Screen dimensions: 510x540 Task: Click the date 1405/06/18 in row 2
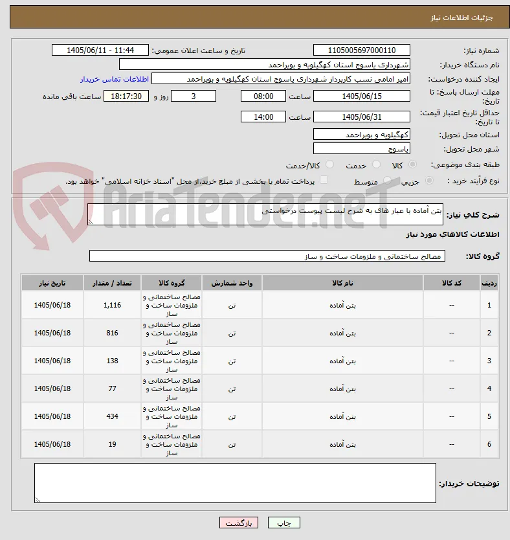(x=52, y=333)
